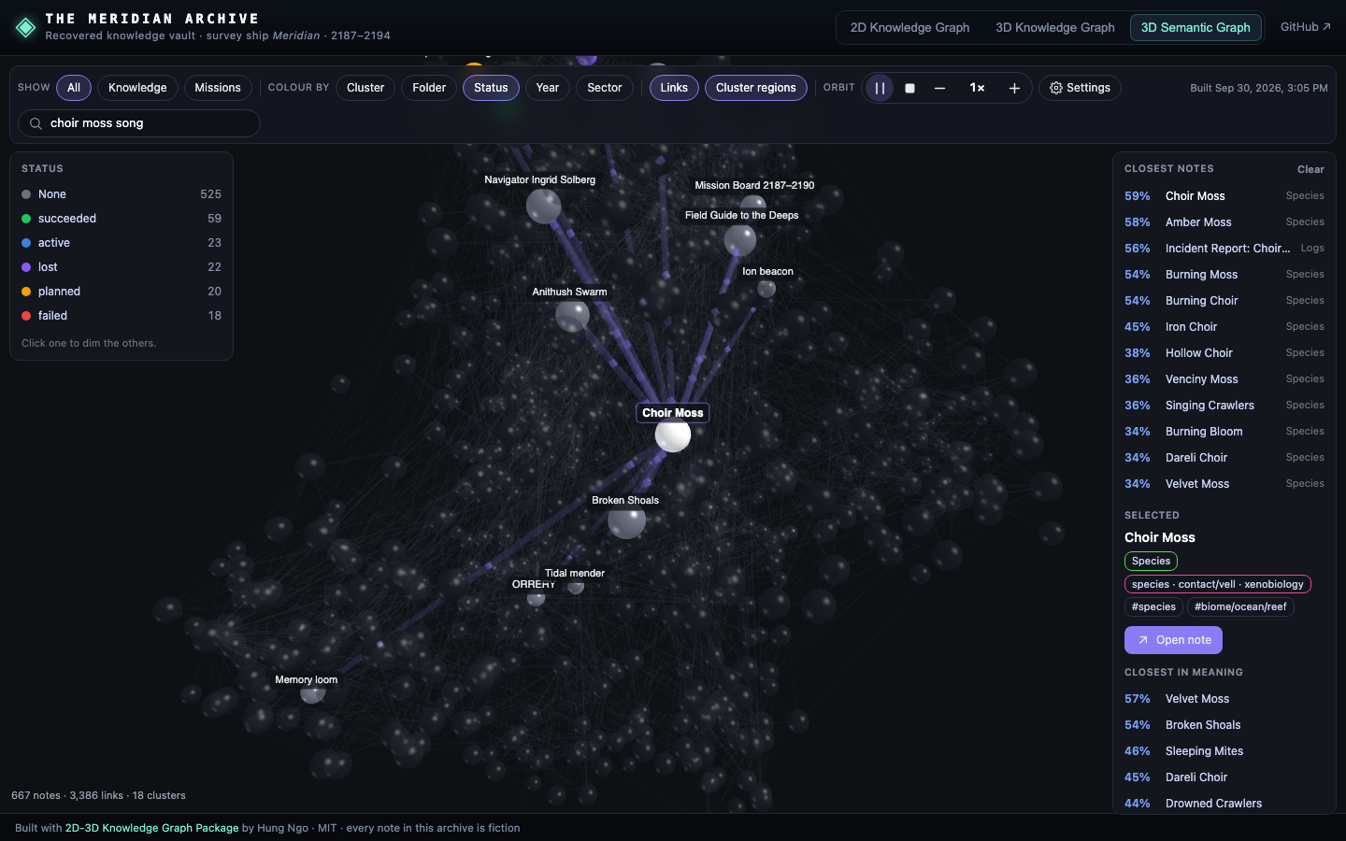Viewport: 1346px width, 841px height.
Task: Select the Broken Shoals node
Action: [x=626, y=520]
